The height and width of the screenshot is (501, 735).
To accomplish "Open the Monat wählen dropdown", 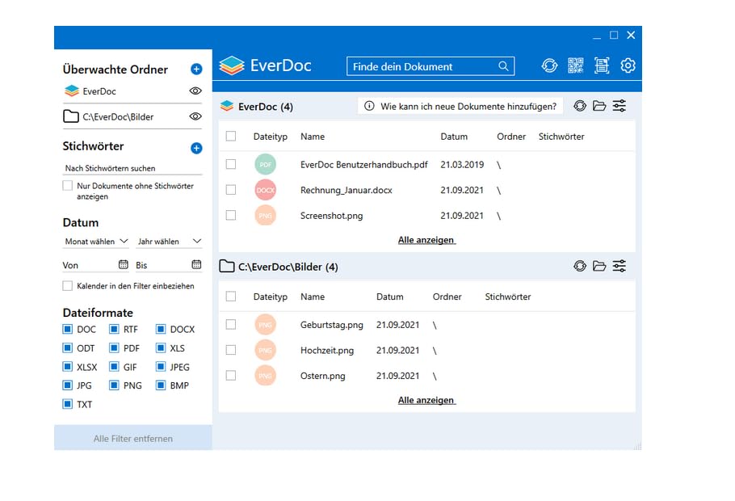I will [x=97, y=241].
